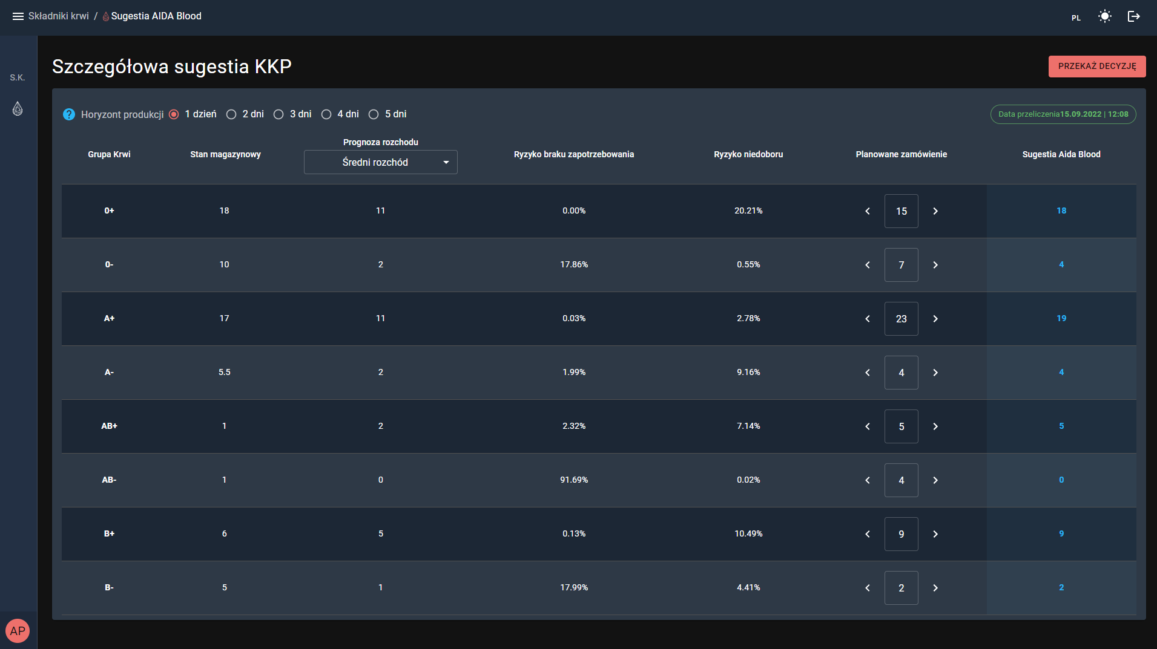Select the 5 dni horizon radio
Viewport: 1157px width, 649px height.
374,114
